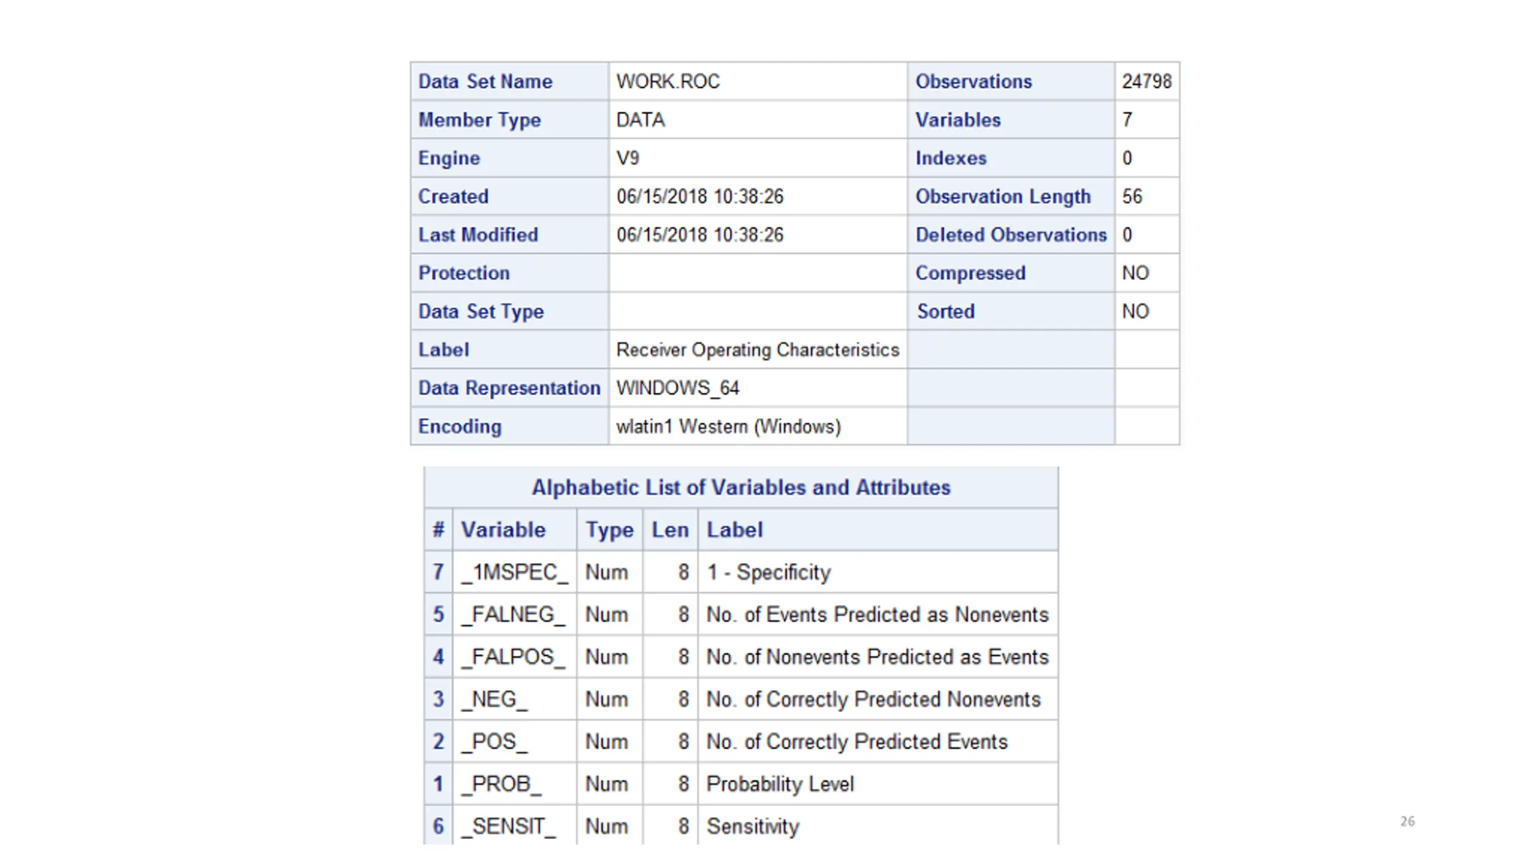Click 'Receiver Operating Characteristics' label value

click(x=758, y=350)
